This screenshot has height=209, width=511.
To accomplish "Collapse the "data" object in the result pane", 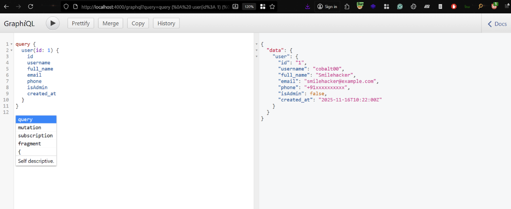I will [256, 50].
